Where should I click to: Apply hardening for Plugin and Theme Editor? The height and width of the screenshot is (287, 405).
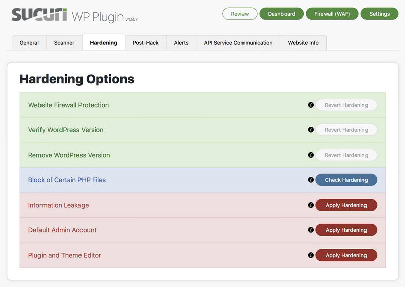click(x=346, y=255)
